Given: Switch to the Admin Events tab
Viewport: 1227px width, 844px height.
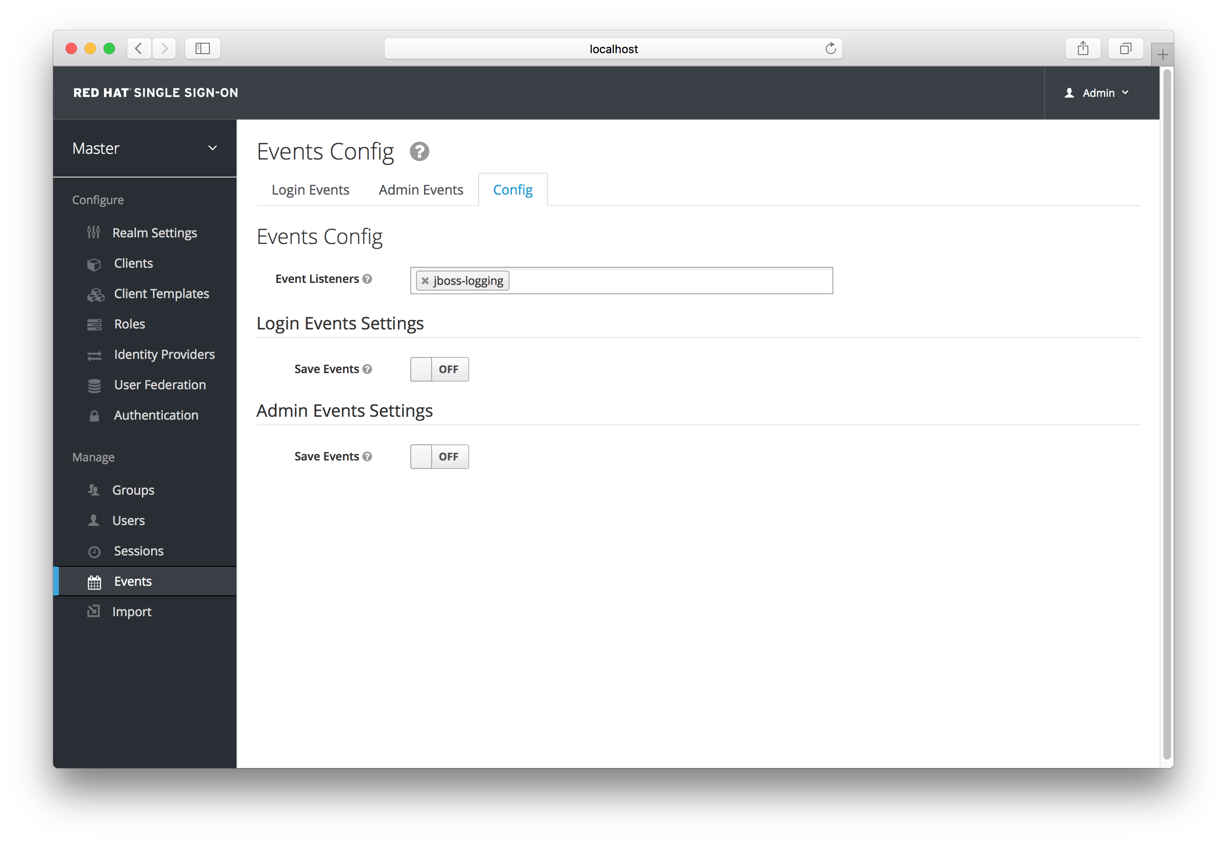Looking at the screenshot, I should 422,189.
